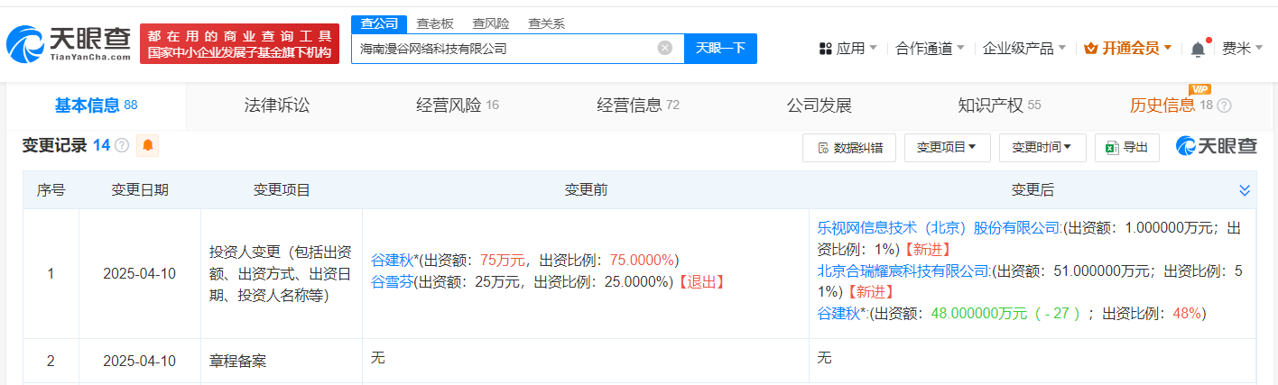1278x385 pixels.
Task: Switch to the 公司发展 tab
Action: (819, 105)
